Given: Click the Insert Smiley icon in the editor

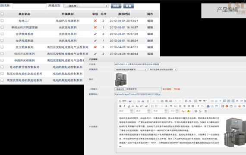Looking at the screenshot, I should pyautogui.click(x=240, y=106).
